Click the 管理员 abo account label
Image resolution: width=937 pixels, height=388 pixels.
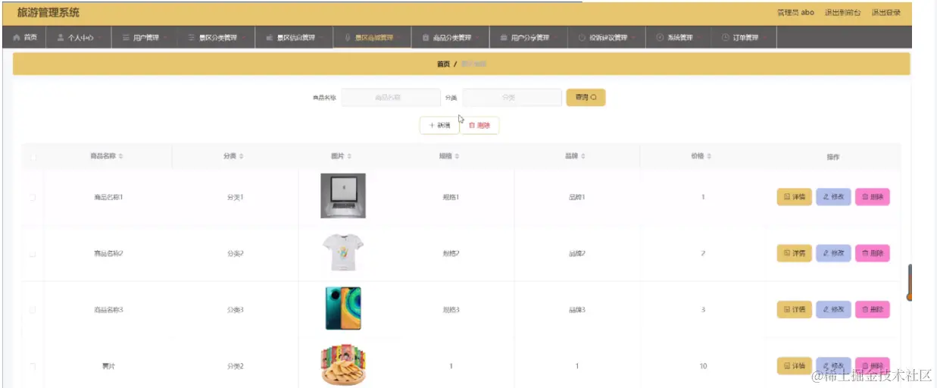[x=795, y=13]
